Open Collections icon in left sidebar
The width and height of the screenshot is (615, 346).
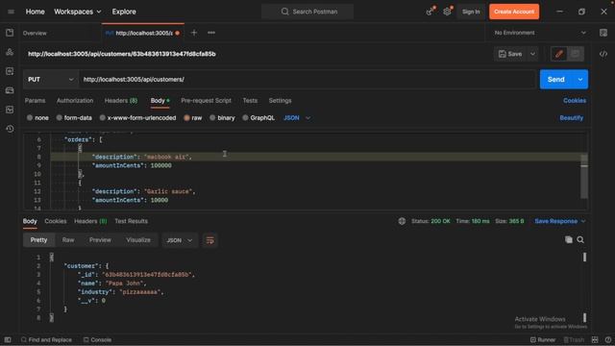[x=10, y=33]
